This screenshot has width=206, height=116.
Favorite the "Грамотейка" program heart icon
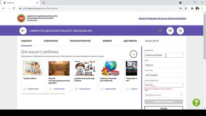tap(25, 89)
